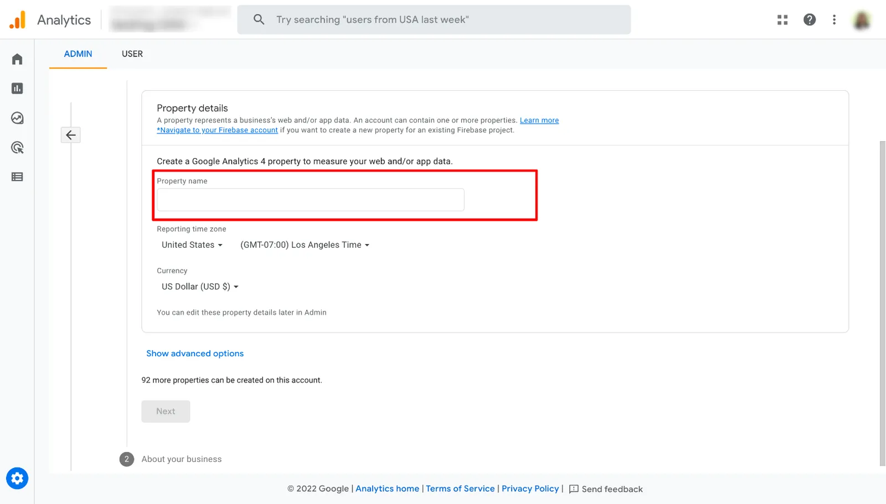Open the Help question mark icon
Image resolution: width=886 pixels, height=504 pixels.
(x=810, y=20)
